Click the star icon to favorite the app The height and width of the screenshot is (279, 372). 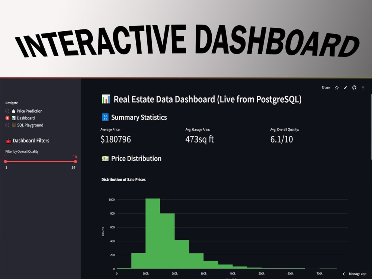(x=337, y=87)
